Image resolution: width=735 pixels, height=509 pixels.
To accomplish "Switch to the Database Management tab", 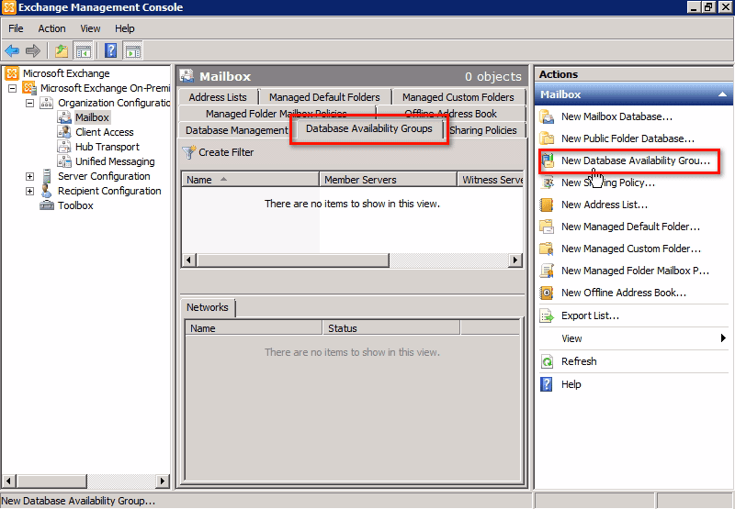I will [237, 130].
